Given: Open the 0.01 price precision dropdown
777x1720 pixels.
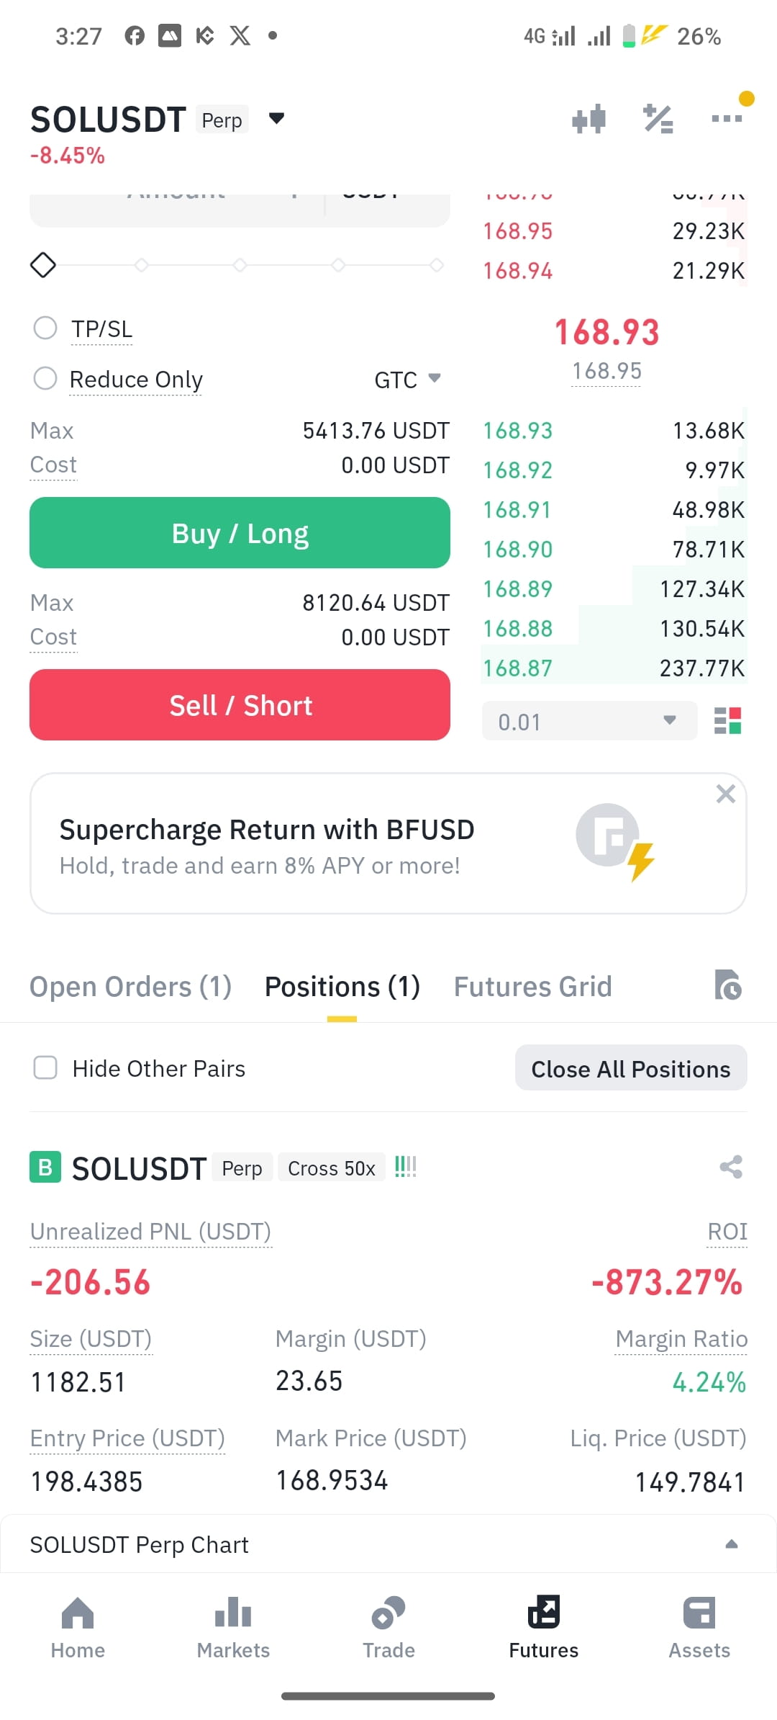Looking at the screenshot, I should point(589,721).
